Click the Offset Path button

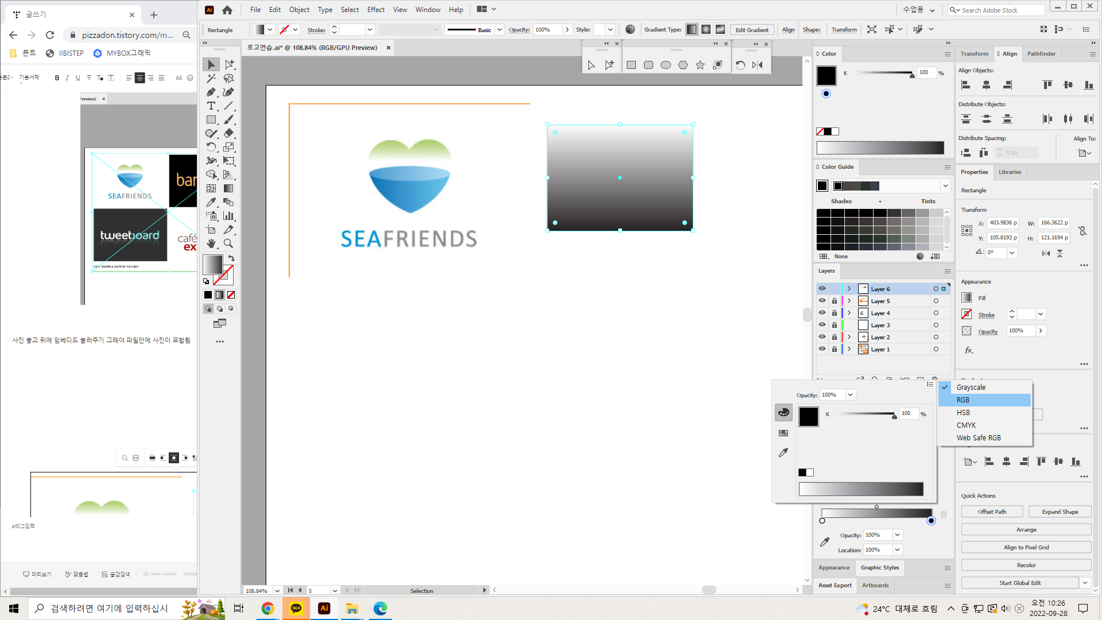(992, 511)
